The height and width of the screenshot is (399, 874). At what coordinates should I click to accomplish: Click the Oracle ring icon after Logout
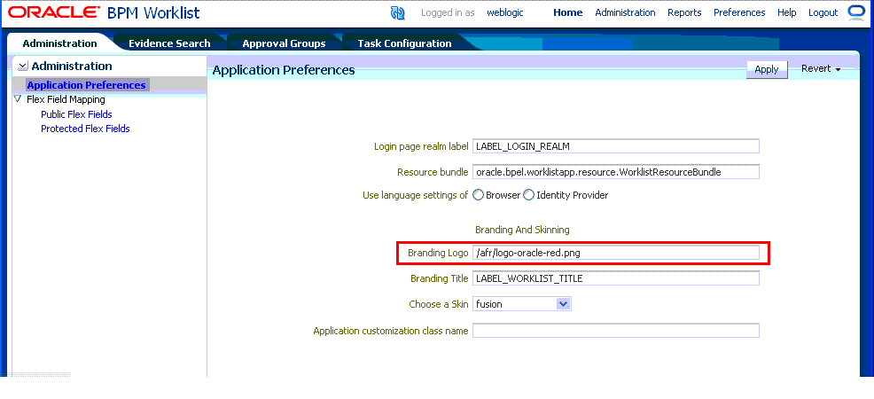pyautogui.click(x=855, y=12)
